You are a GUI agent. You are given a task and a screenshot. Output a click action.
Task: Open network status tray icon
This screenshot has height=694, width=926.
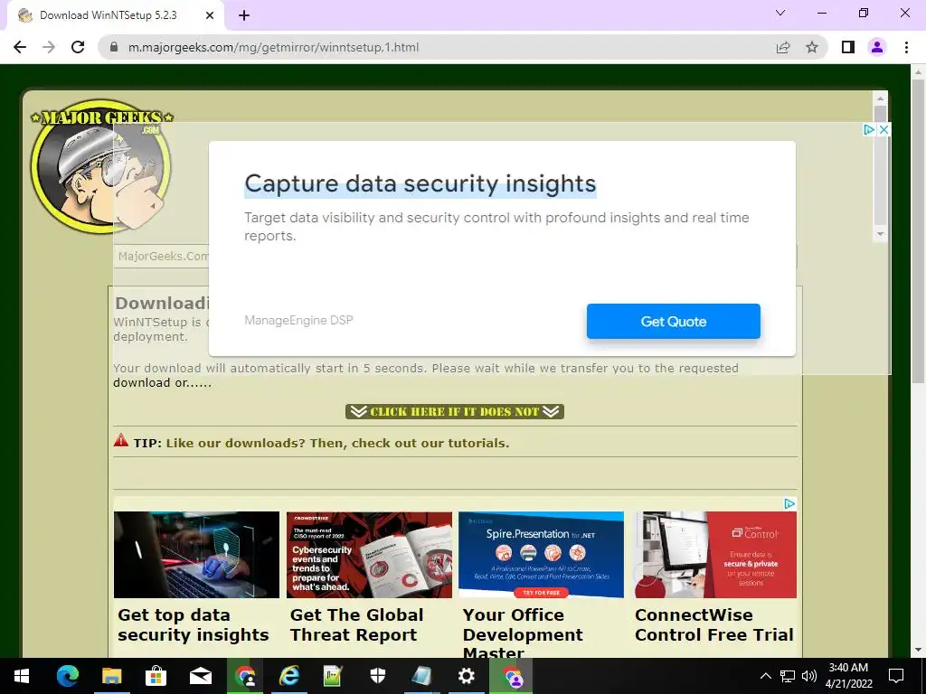point(788,676)
